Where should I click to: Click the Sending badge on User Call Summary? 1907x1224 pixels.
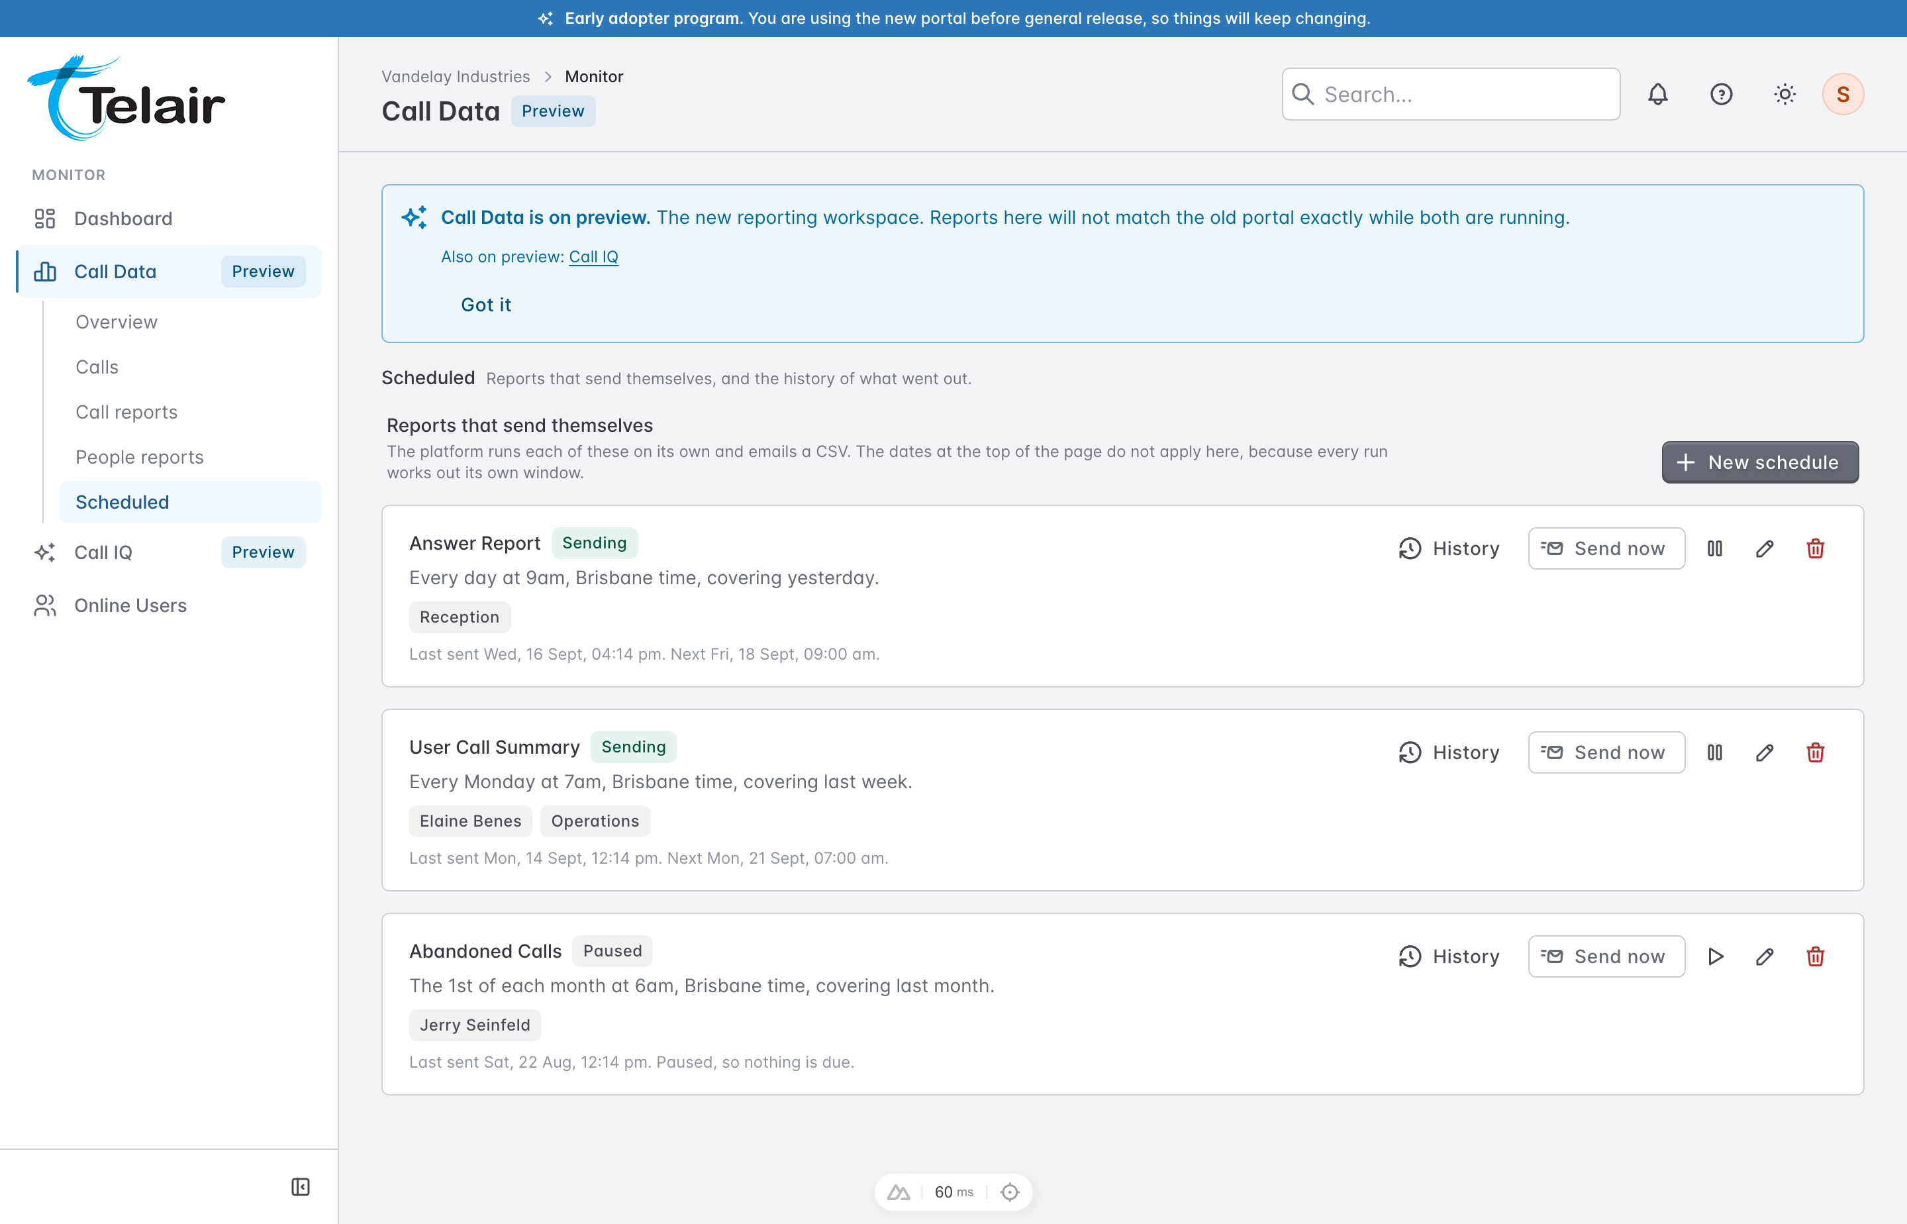[x=633, y=747]
